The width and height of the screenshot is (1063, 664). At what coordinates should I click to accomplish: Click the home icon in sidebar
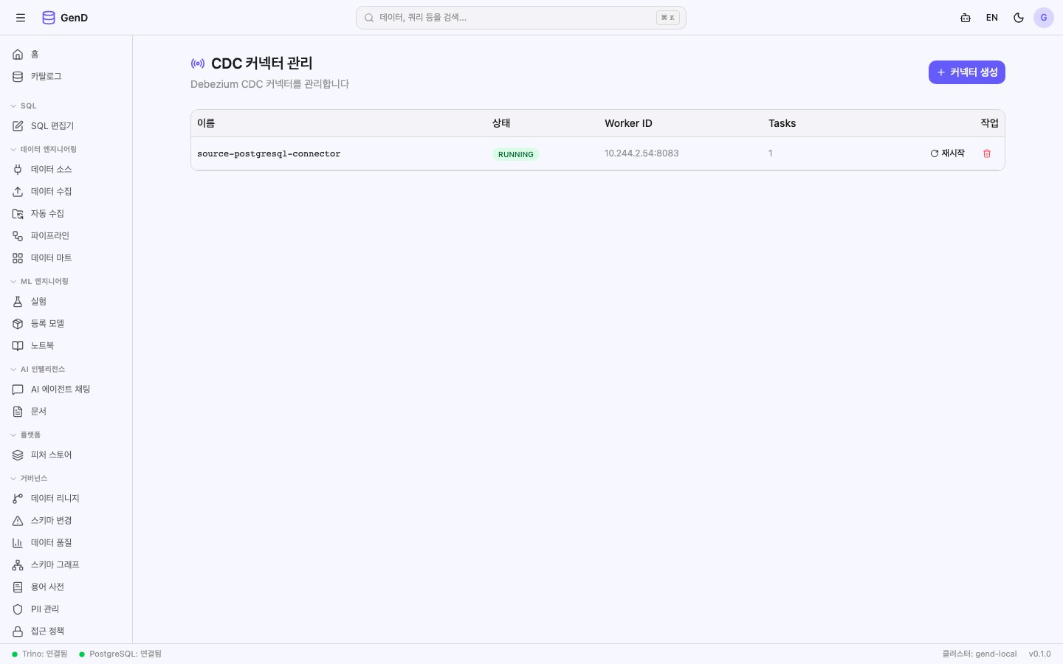tap(18, 55)
